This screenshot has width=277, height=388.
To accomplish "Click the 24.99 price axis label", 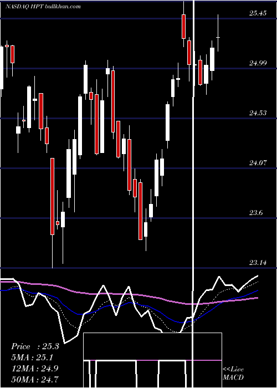I will [x=258, y=63].
